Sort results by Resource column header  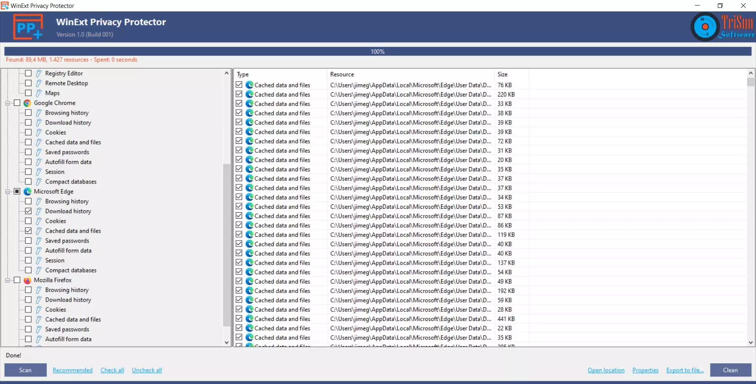tap(411, 74)
